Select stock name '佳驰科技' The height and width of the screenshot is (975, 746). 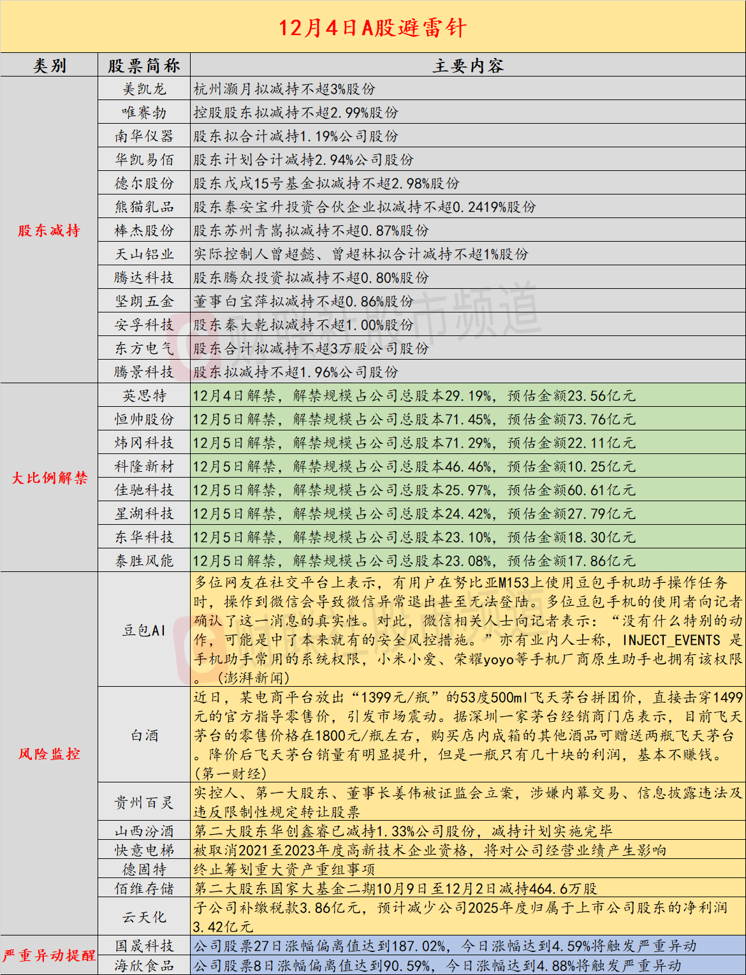pyautogui.click(x=144, y=490)
